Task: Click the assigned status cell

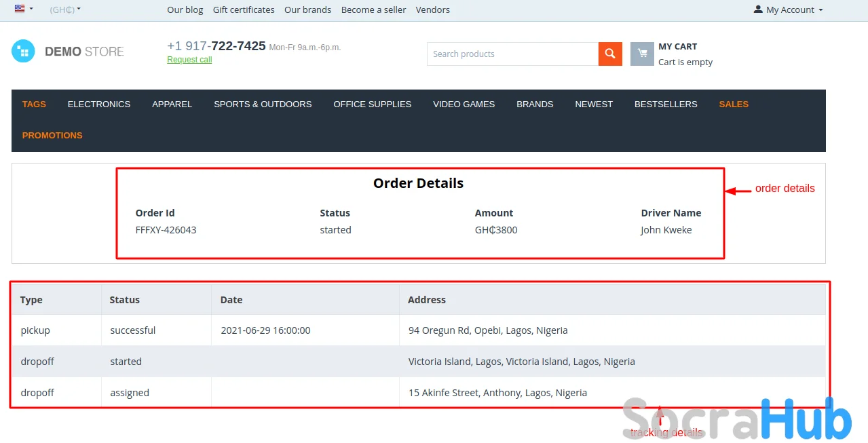Action: point(157,393)
